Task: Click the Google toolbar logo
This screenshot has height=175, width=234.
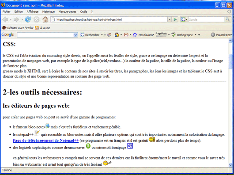Action: [8, 34]
